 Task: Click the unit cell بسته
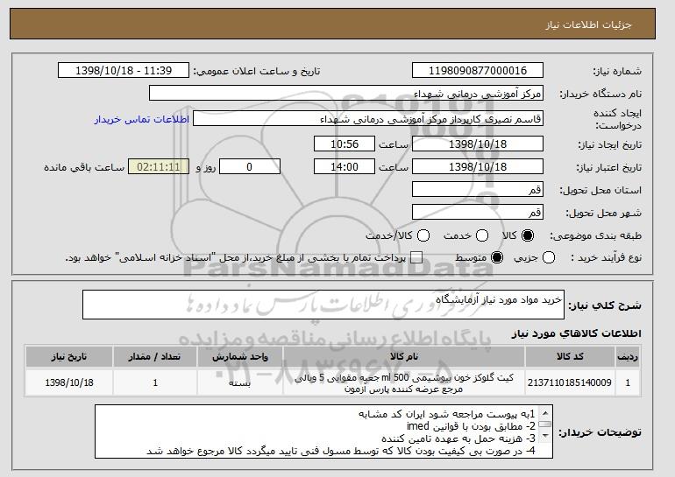[240, 382]
